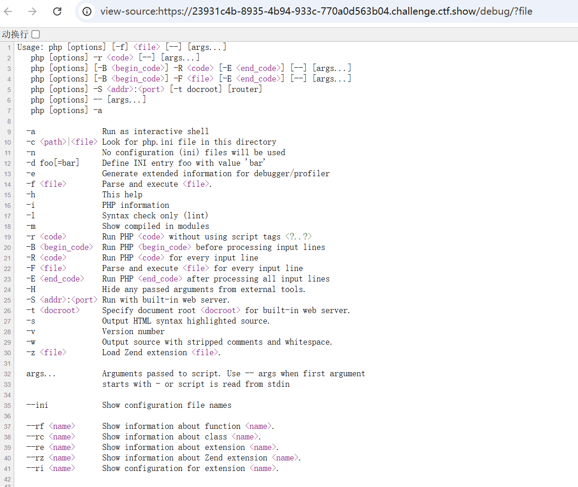Viewport: 578px width, 487px height.
Task: Click "Run PHP <end_code> after processing" line
Action: 216,279
